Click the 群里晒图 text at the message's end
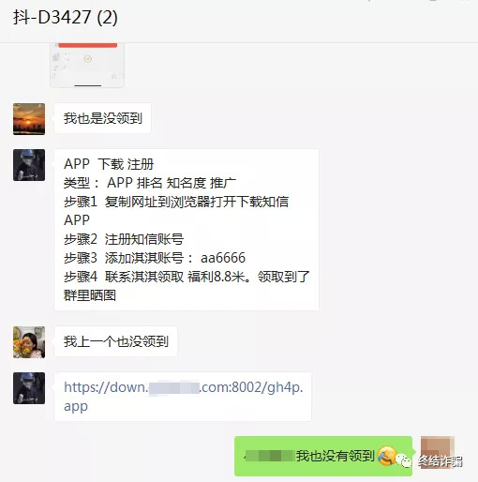Image resolution: width=478 pixels, height=482 pixels. (x=90, y=295)
